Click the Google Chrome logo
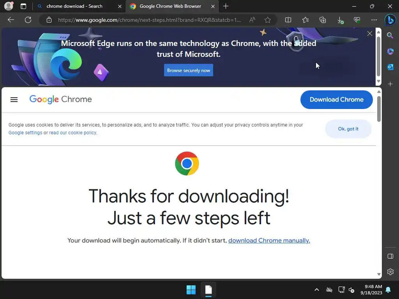This screenshot has height=299, width=399. point(60,99)
